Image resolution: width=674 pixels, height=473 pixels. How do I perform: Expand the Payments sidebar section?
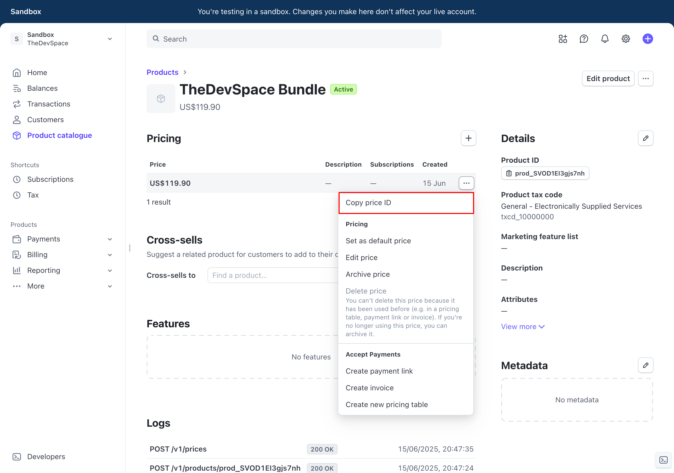(62, 239)
